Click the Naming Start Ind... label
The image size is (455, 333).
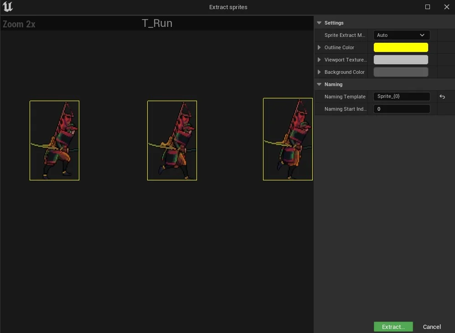(x=345, y=109)
